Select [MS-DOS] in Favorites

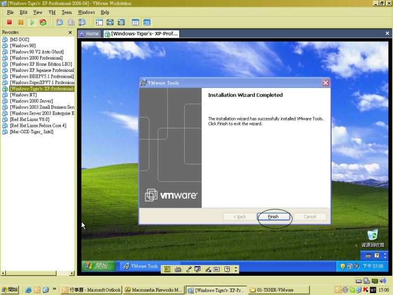point(19,39)
